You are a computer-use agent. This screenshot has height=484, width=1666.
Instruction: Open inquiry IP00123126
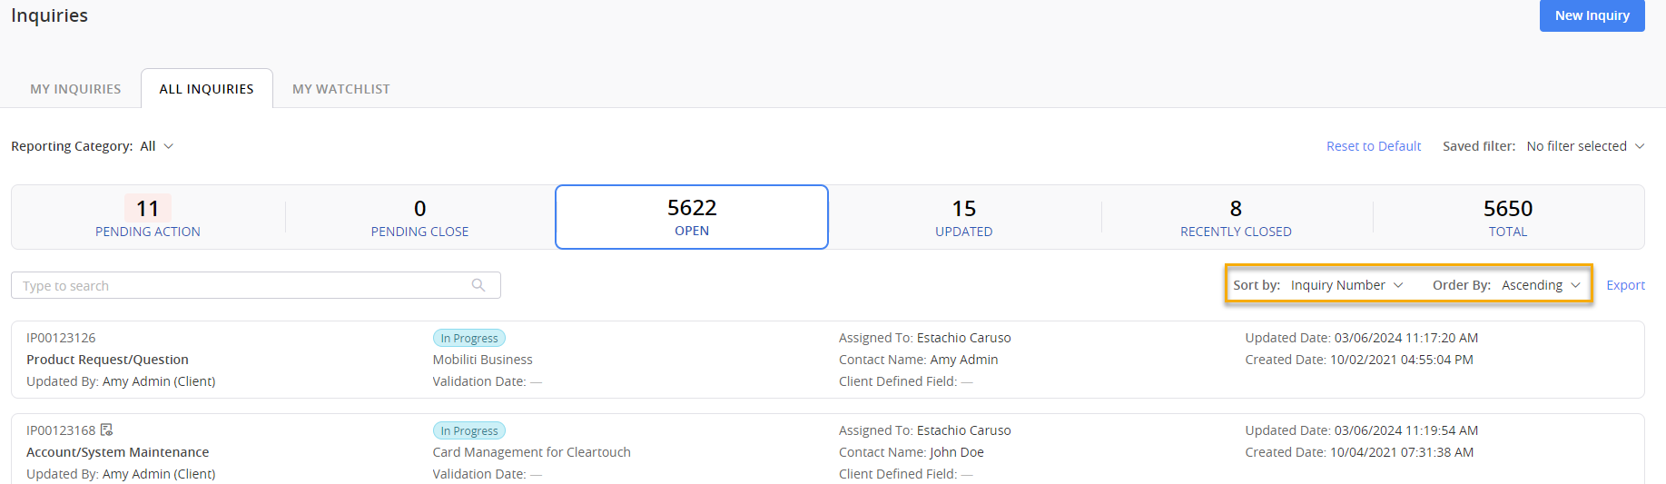pos(61,338)
